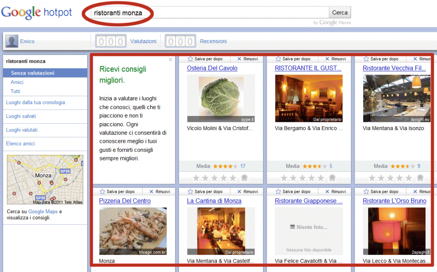The height and width of the screenshot is (272, 437).
Task: Click the Recensioni 000 counter
Action: [181, 41]
